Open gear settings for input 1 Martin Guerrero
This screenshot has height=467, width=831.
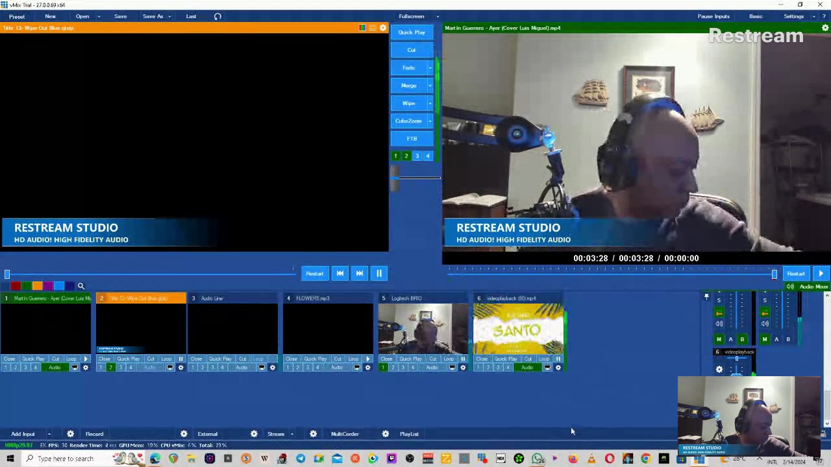pos(85,368)
